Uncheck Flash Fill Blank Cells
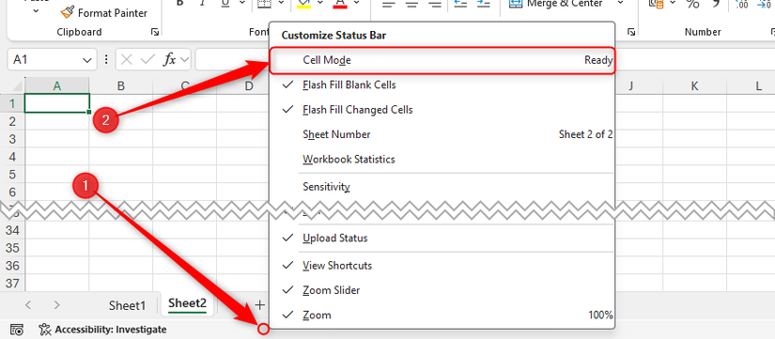775x339 pixels. 442,85
